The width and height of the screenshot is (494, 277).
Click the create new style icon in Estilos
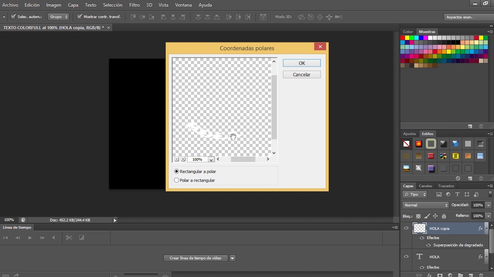(x=470, y=179)
